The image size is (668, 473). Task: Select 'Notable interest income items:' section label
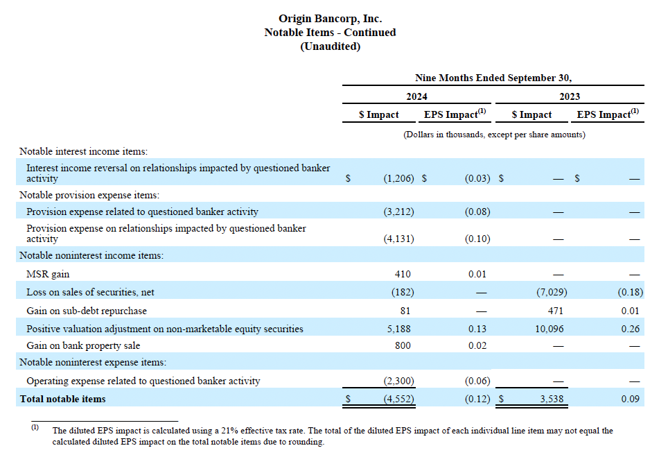click(x=83, y=151)
